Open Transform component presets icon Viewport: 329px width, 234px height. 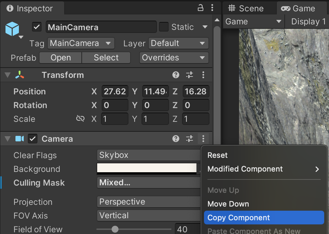tap(190, 75)
